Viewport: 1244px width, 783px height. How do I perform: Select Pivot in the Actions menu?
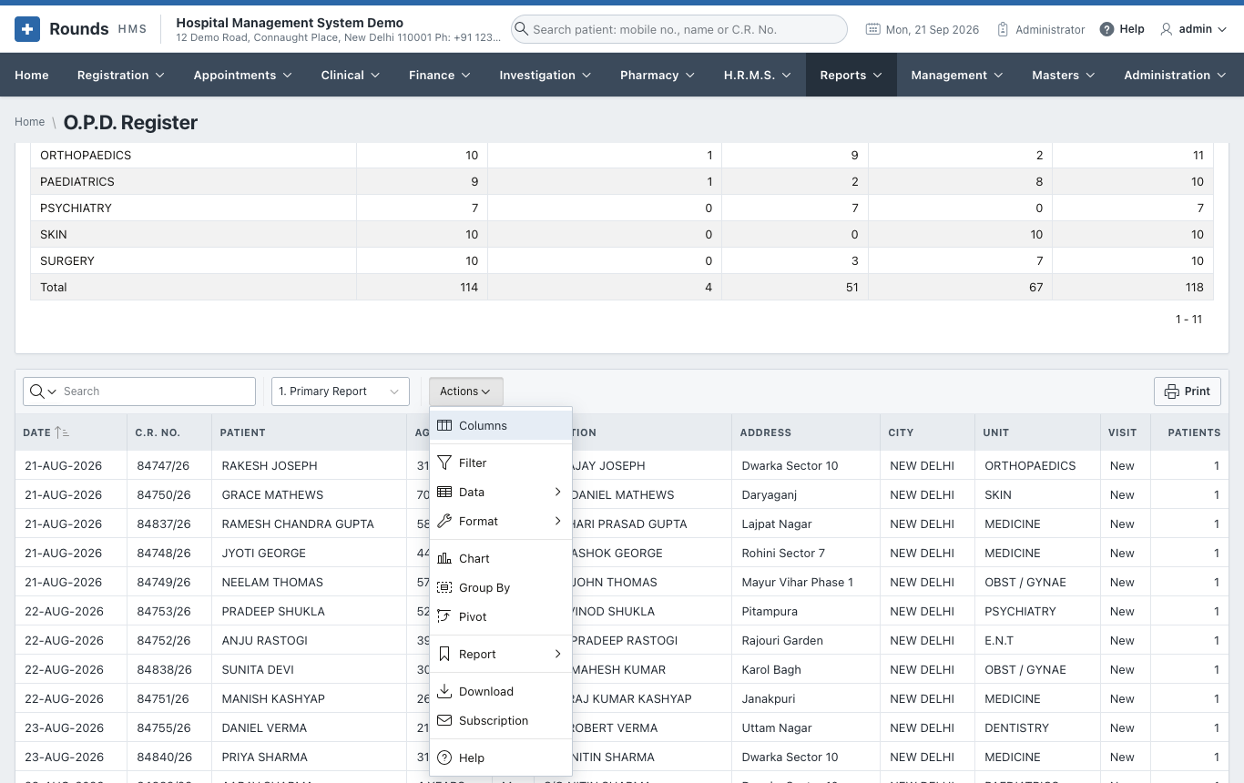coord(501,616)
